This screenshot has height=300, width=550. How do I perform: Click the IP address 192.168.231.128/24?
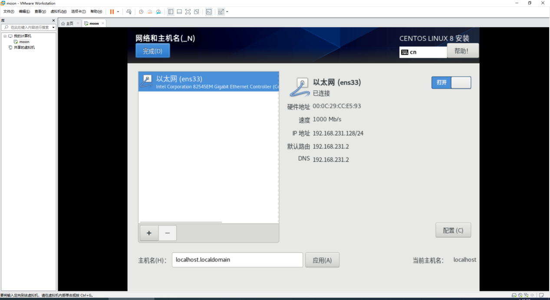(x=338, y=133)
